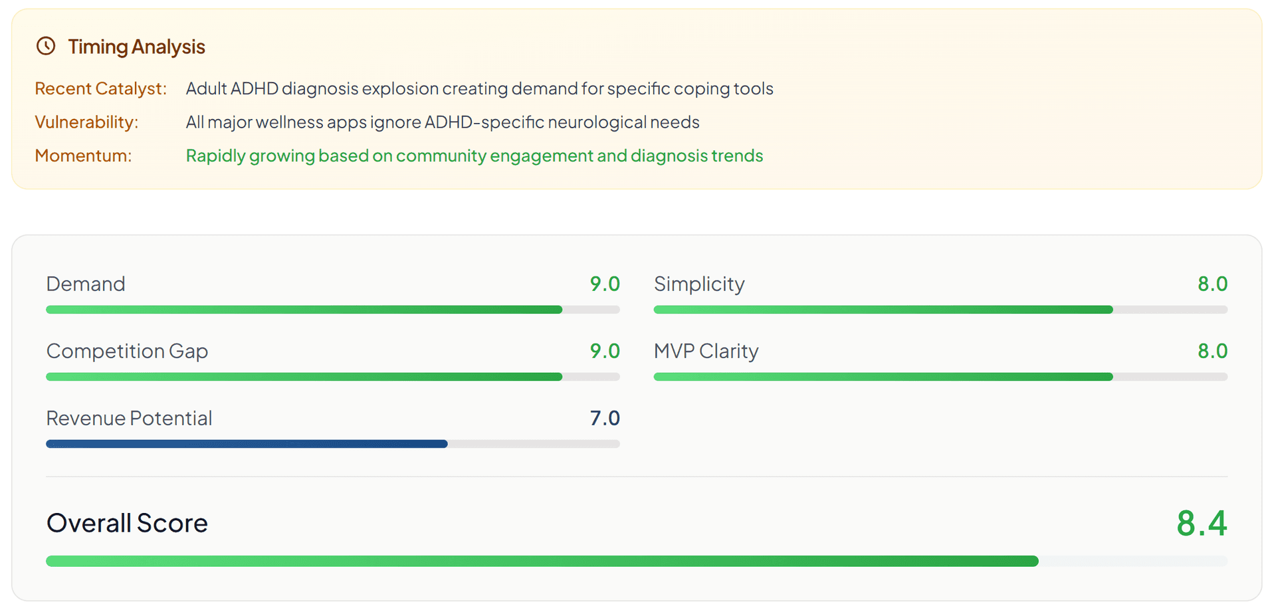Viewport: 1276px width, 608px height.
Task: Click the Vulnerability label
Action: [86, 122]
